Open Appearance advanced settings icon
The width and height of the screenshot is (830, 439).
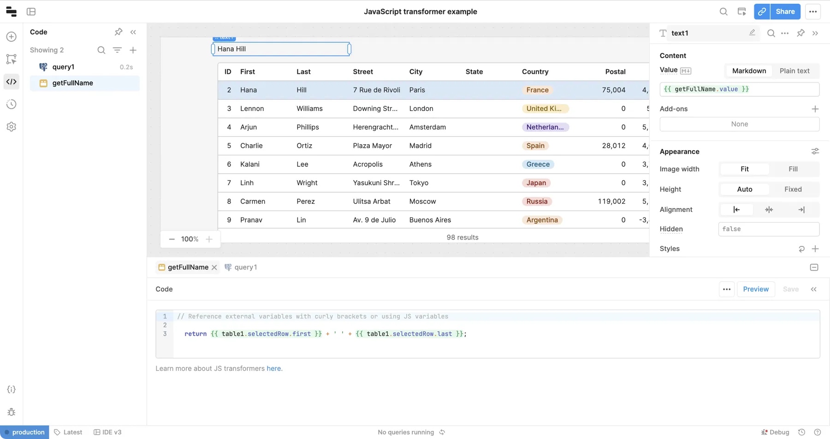(815, 152)
